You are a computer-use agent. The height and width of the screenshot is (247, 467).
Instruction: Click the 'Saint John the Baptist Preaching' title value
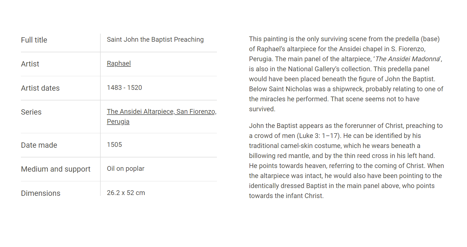click(155, 39)
